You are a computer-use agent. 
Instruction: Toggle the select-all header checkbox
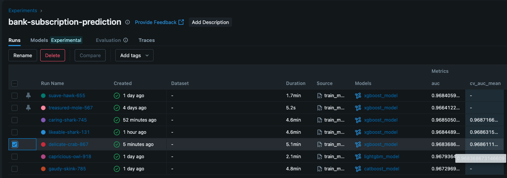[15, 83]
